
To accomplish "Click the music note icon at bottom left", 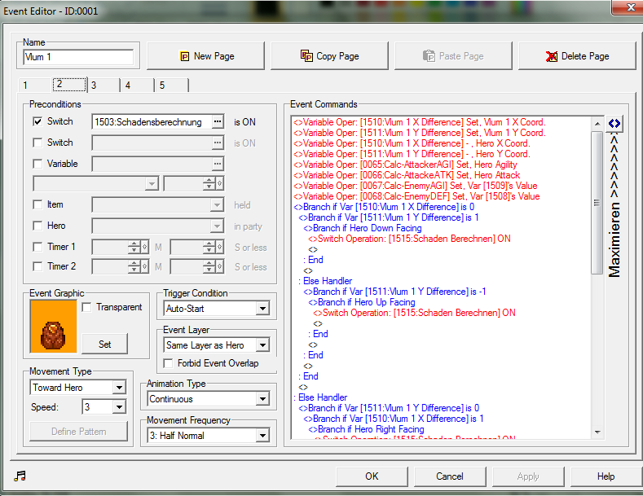I will 20,476.
